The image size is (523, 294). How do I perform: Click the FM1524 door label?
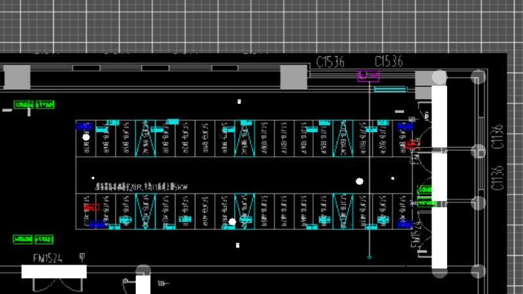tap(47, 259)
